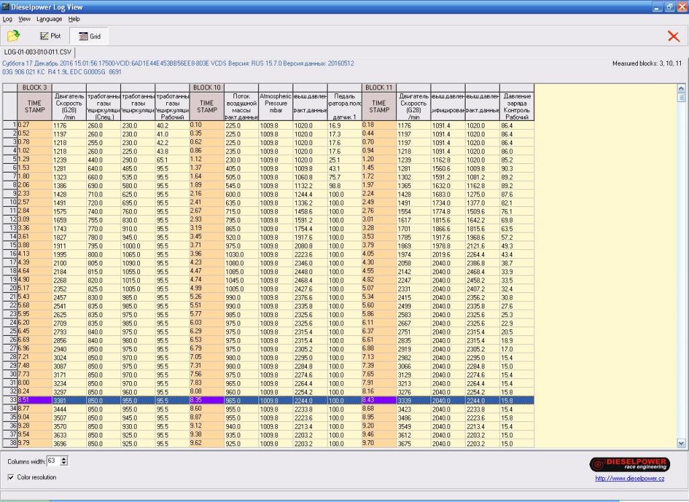The width and height of the screenshot is (689, 502).
Task: Click the engine speed cell '3696'
Action: click(x=69, y=444)
